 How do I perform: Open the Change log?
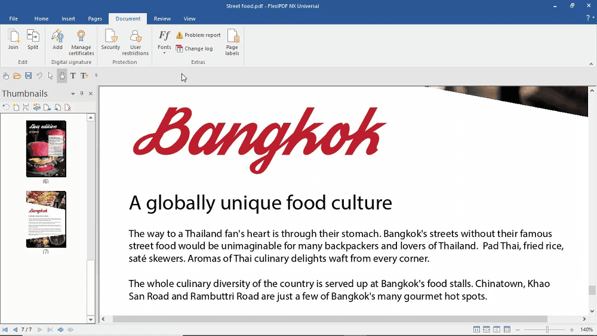pyautogui.click(x=194, y=49)
